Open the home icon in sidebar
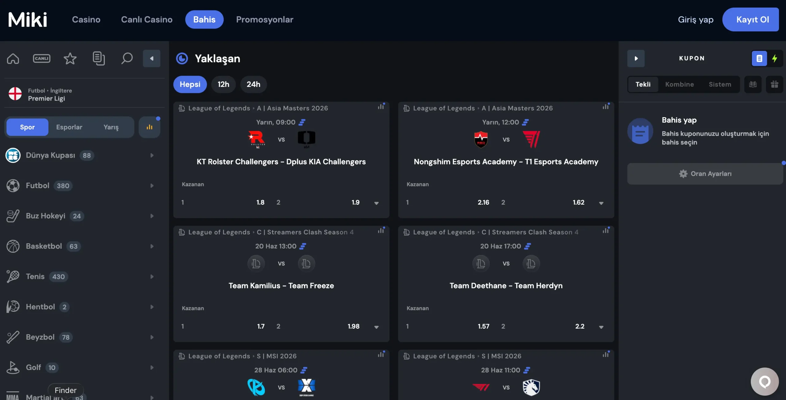Viewport: 786px width, 400px height. coord(13,58)
